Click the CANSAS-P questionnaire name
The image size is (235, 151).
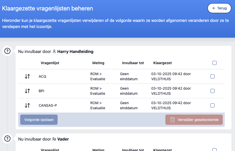[x=48, y=105]
